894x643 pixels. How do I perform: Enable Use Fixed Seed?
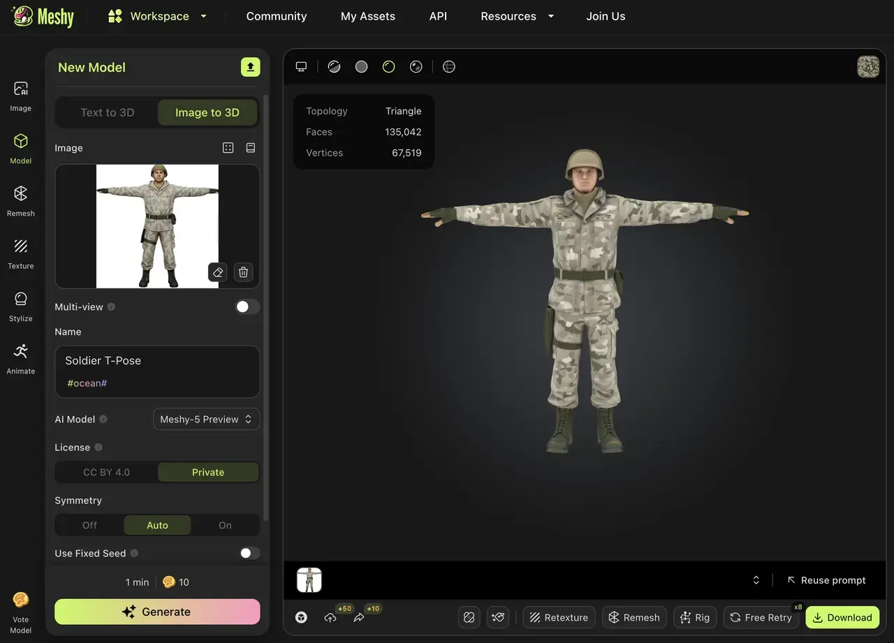coord(248,552)
